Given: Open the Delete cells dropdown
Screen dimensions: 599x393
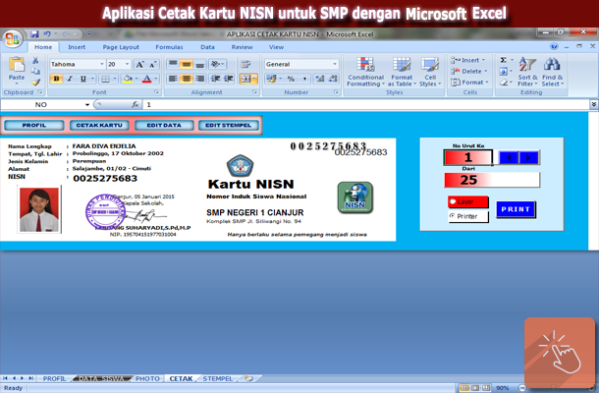Looking at the screenshot, I should pyautogui.click(x=469, y=71).
